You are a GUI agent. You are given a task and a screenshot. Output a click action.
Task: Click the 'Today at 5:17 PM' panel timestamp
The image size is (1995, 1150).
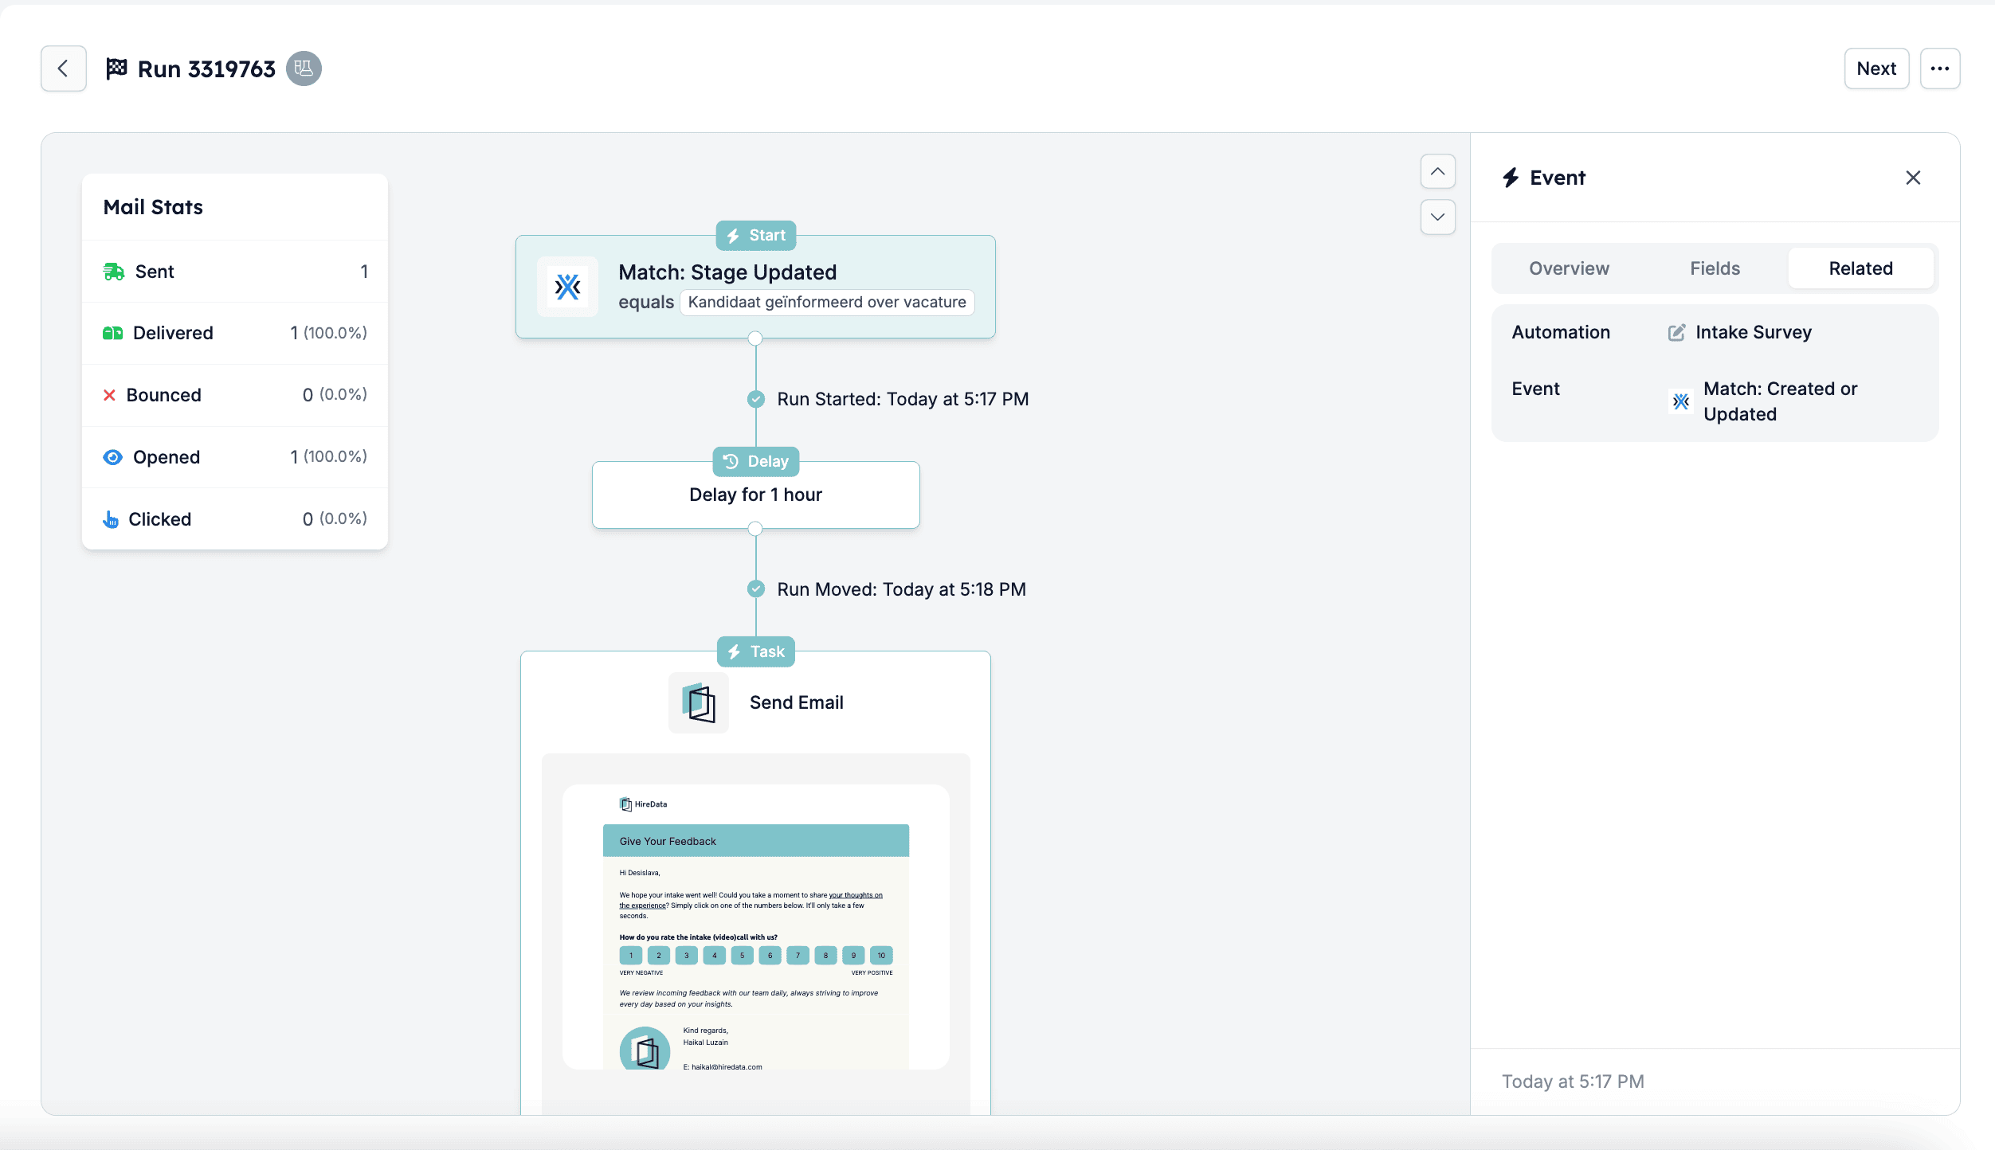[x=1573, y=1082]
